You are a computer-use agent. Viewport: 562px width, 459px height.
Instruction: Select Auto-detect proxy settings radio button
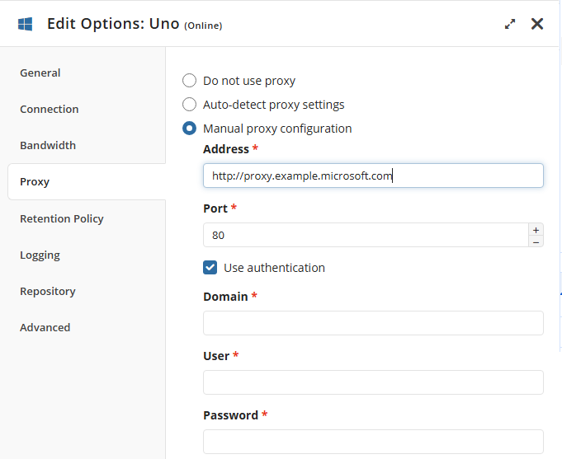[x=190, y=105]
